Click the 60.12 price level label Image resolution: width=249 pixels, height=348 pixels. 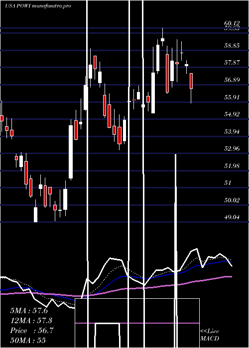coord(232,23)
